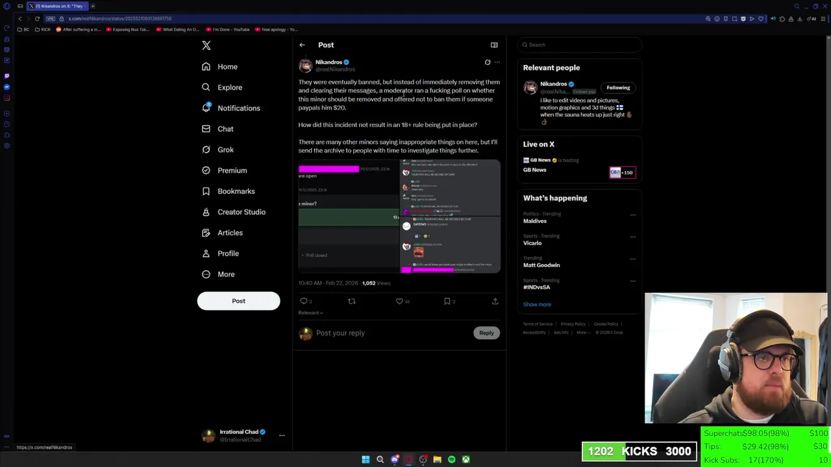Bookmark the post

[x=447, y=301]
